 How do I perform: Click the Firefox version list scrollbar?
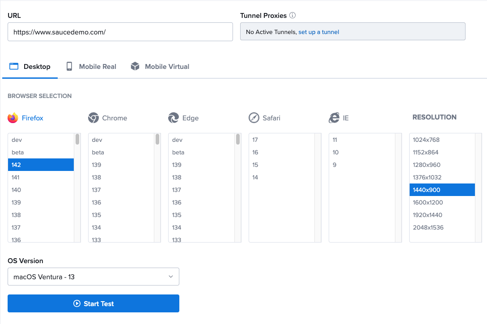[x=77, y=140]
